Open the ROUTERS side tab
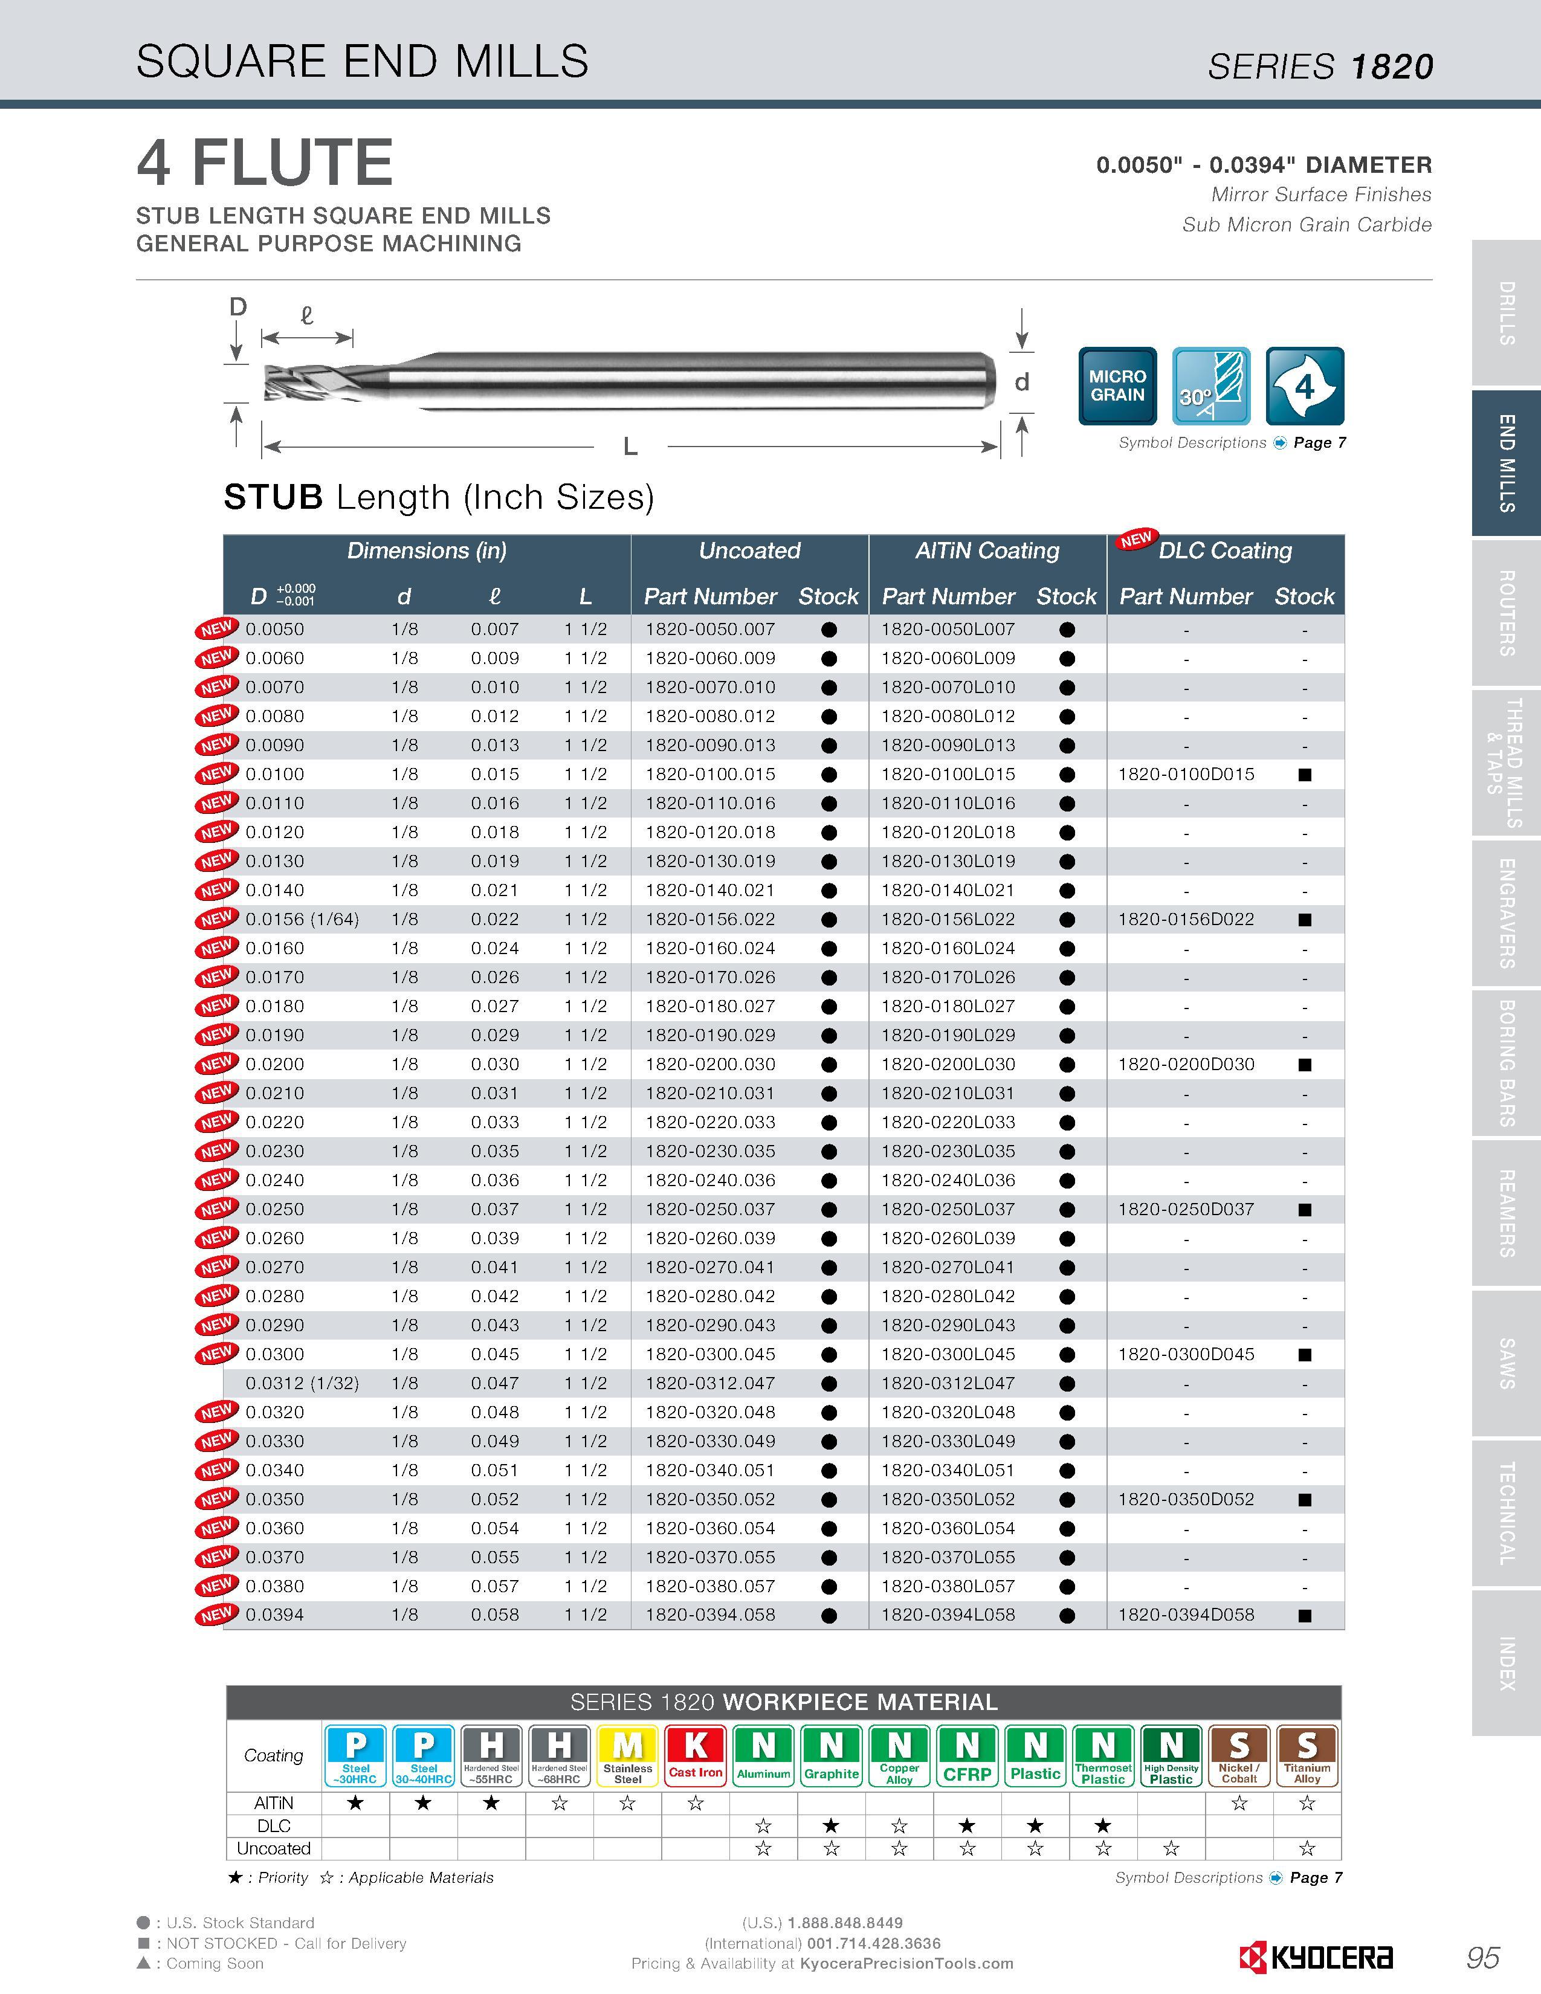Screen dimensions: 1541x1994 (x=1507, y=613)
